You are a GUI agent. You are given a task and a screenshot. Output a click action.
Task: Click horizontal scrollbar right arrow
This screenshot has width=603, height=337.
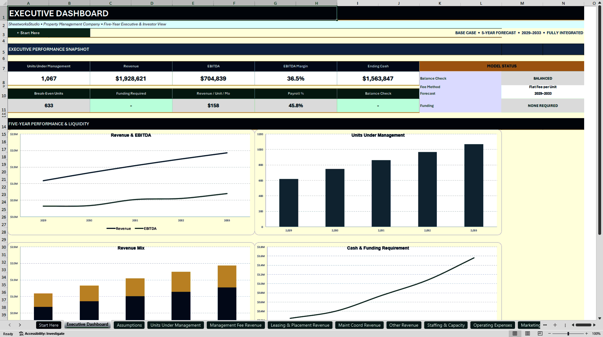coord(594,325)
